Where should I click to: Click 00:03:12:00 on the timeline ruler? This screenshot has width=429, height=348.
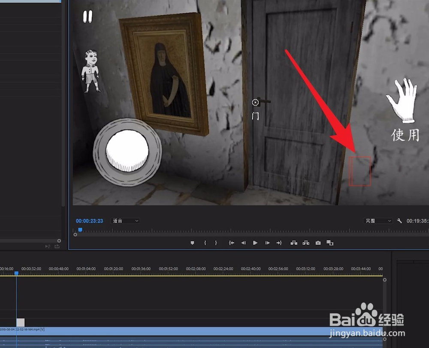point(305,269)
